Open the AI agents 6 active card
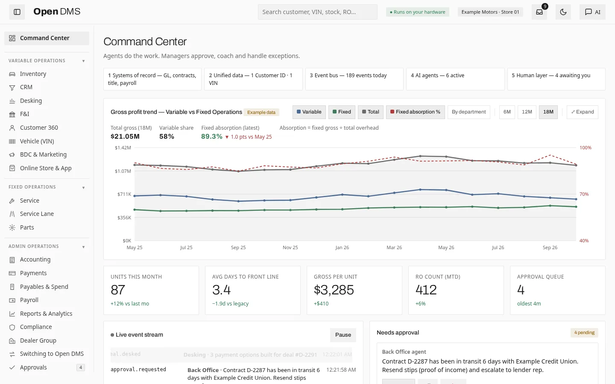Screen dimensions: 615x384 455,79
